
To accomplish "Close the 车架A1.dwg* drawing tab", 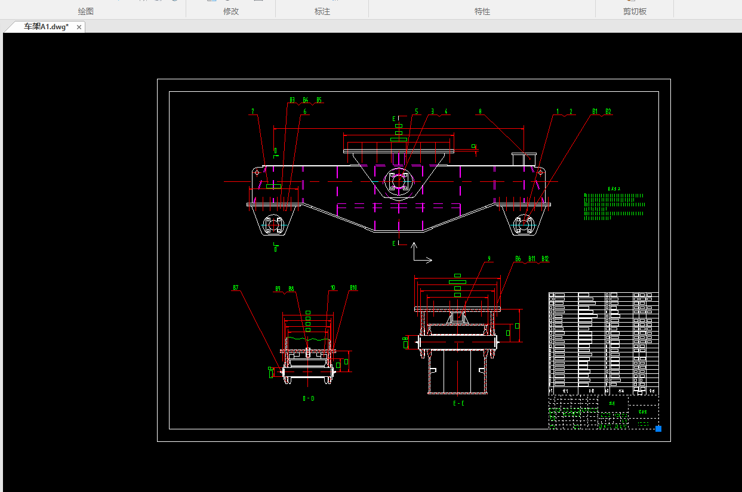I will click(79, 27).
